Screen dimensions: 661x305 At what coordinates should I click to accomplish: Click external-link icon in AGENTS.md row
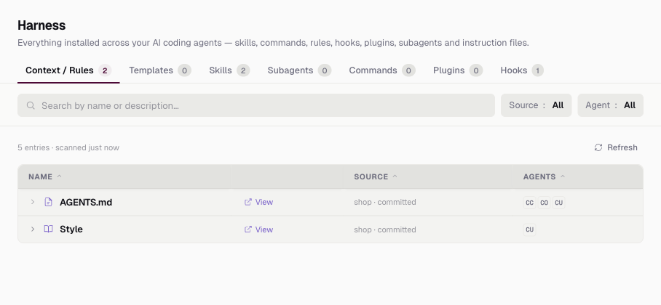pos(248,202)
